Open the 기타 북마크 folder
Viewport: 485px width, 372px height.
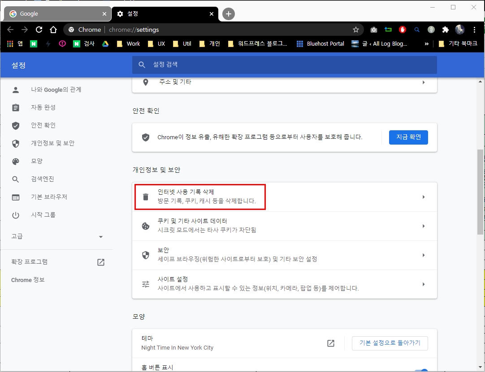458,44
